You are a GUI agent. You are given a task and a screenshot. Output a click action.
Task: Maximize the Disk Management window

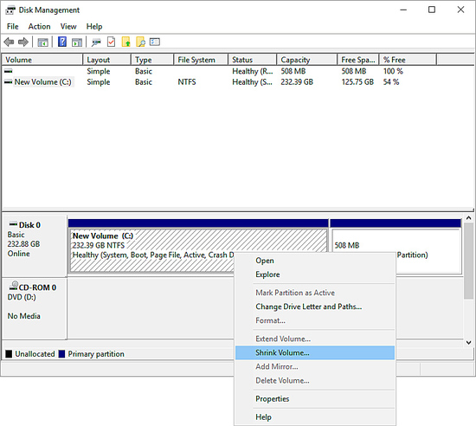click(x=432, y=10)
